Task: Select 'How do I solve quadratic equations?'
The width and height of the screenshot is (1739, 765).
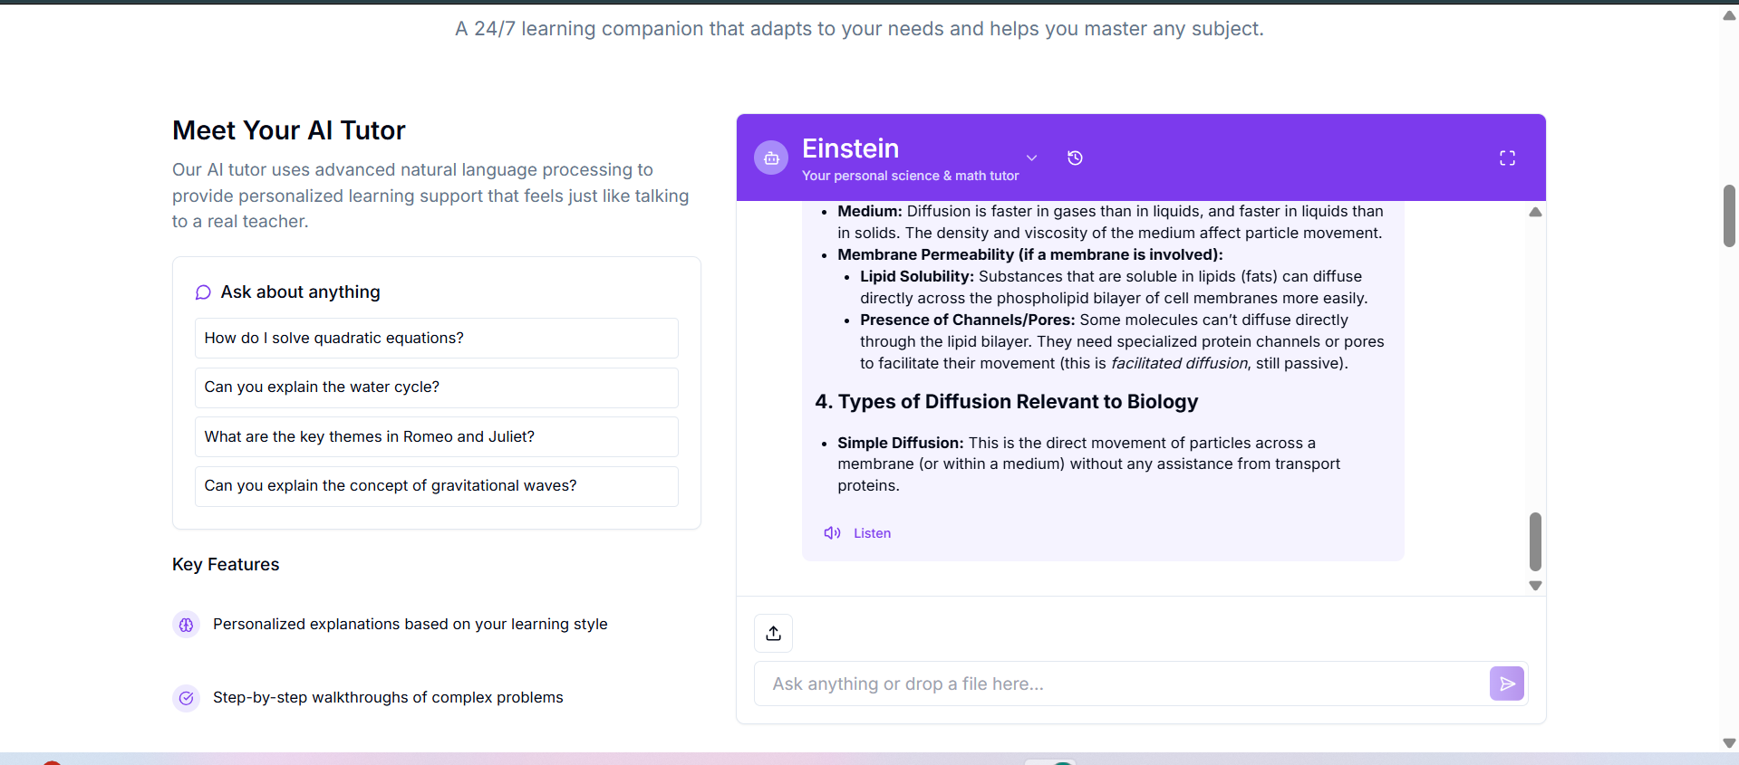Action: (436, 338)
